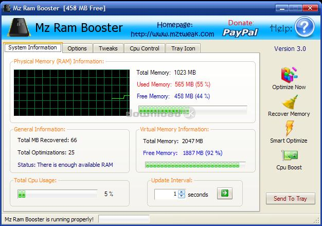Open Help question mark icon
The height and width of the screenshot is (226, 322).
305,27
